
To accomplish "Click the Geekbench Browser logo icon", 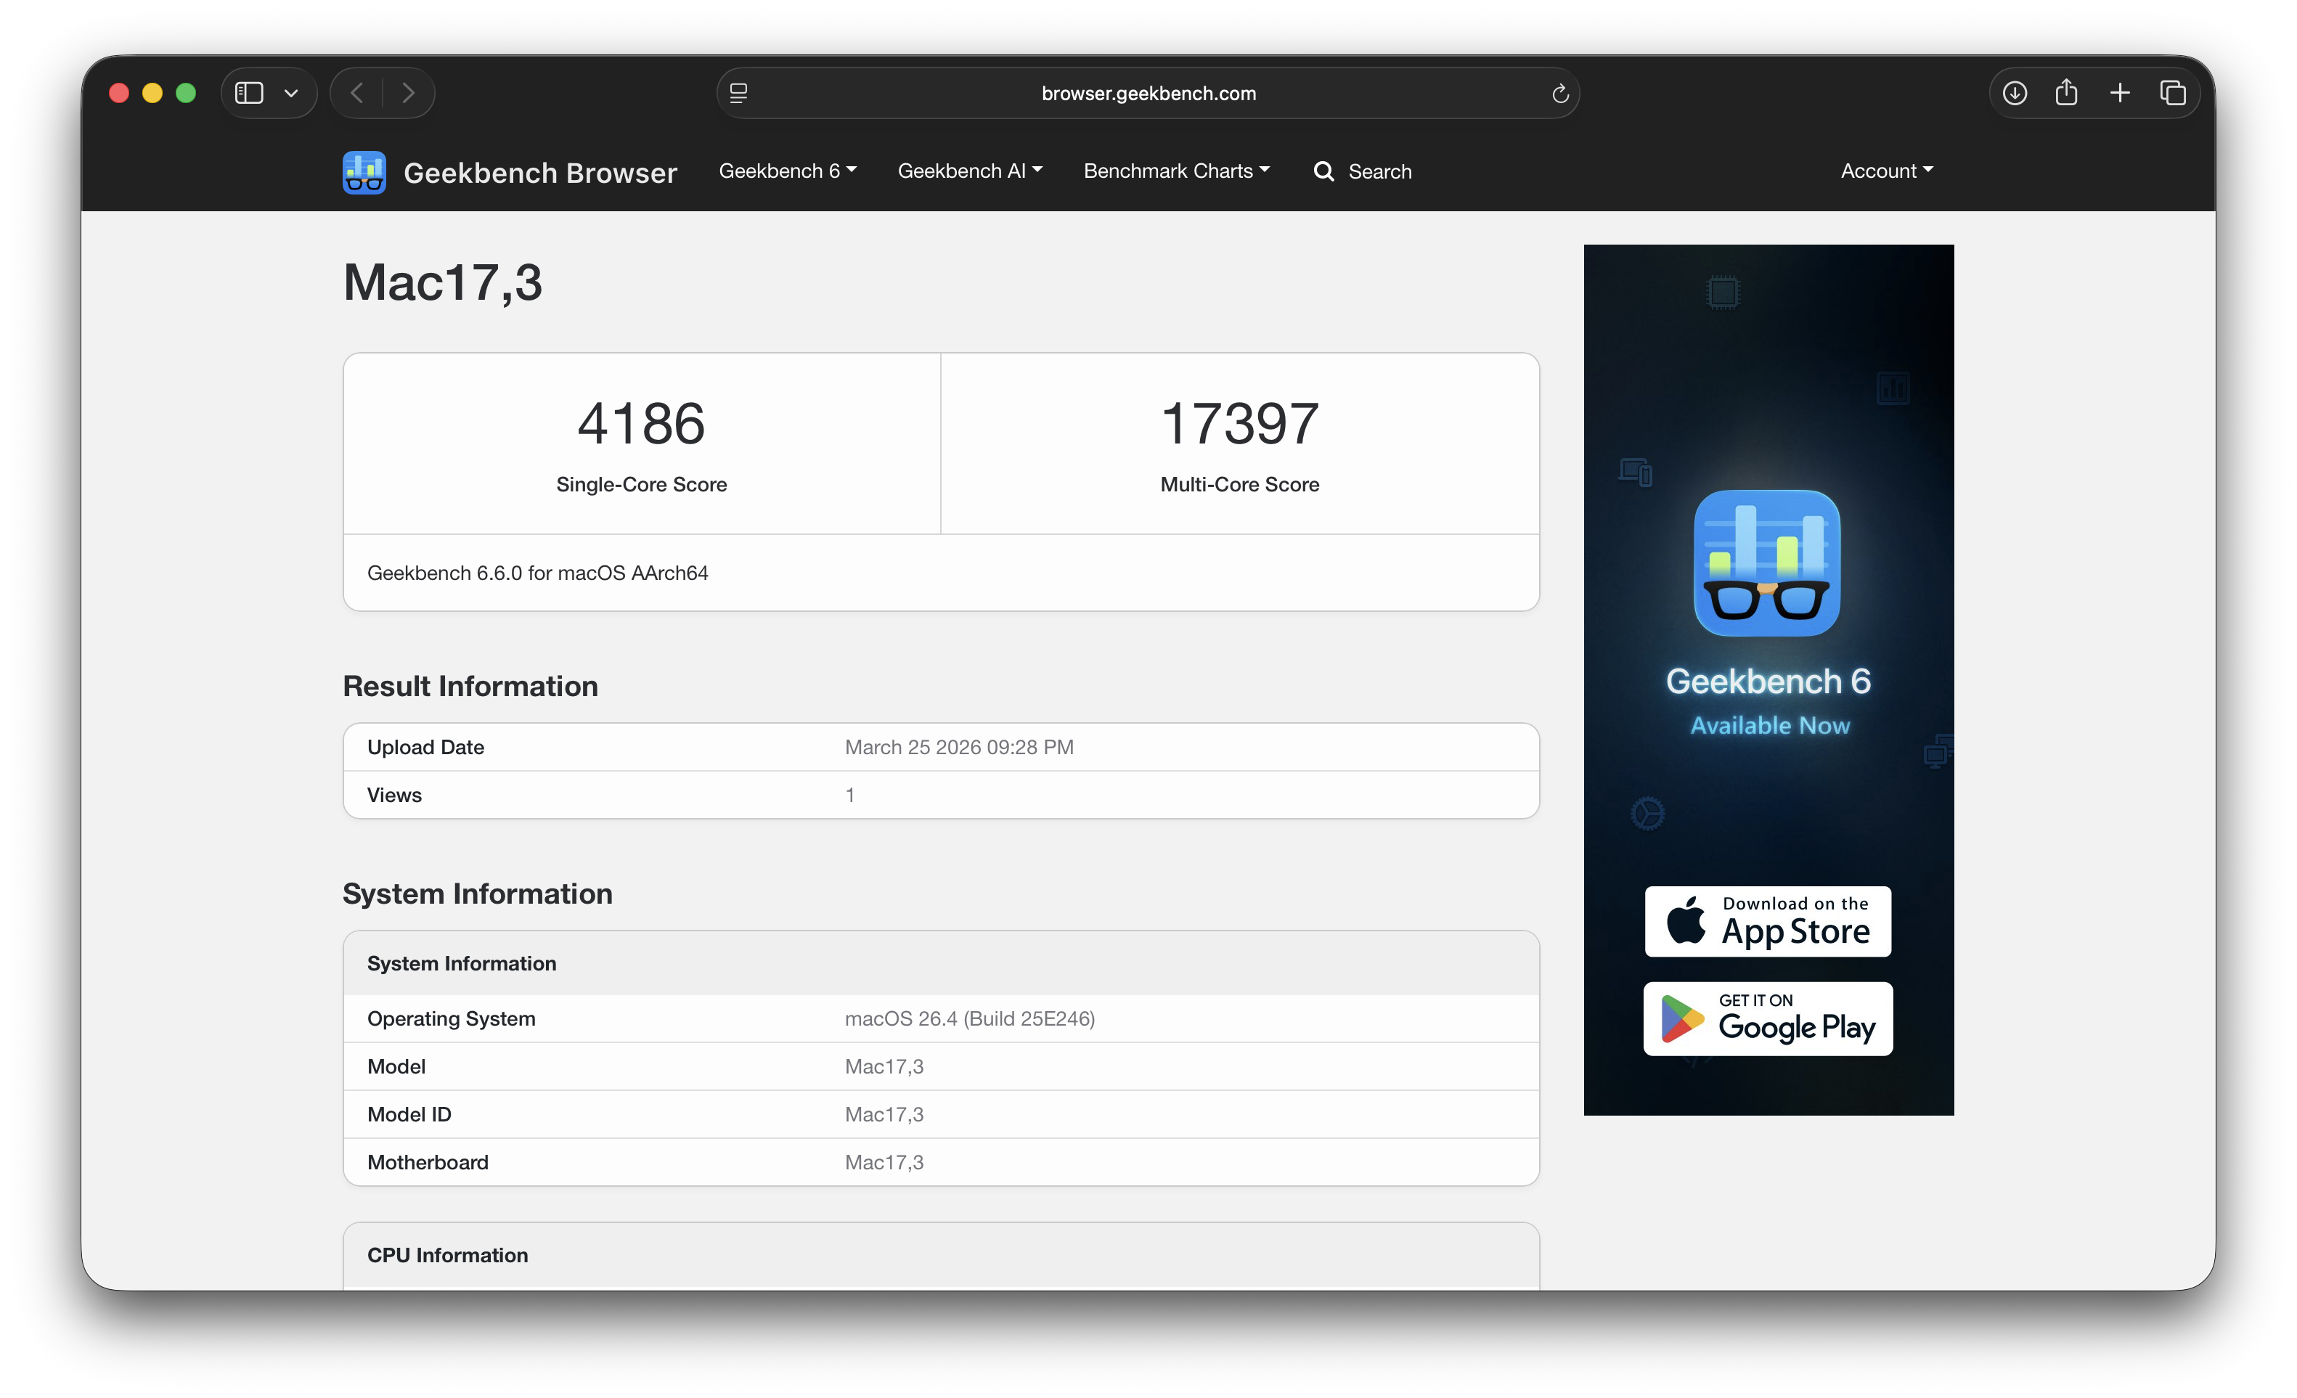I will 364,173.
